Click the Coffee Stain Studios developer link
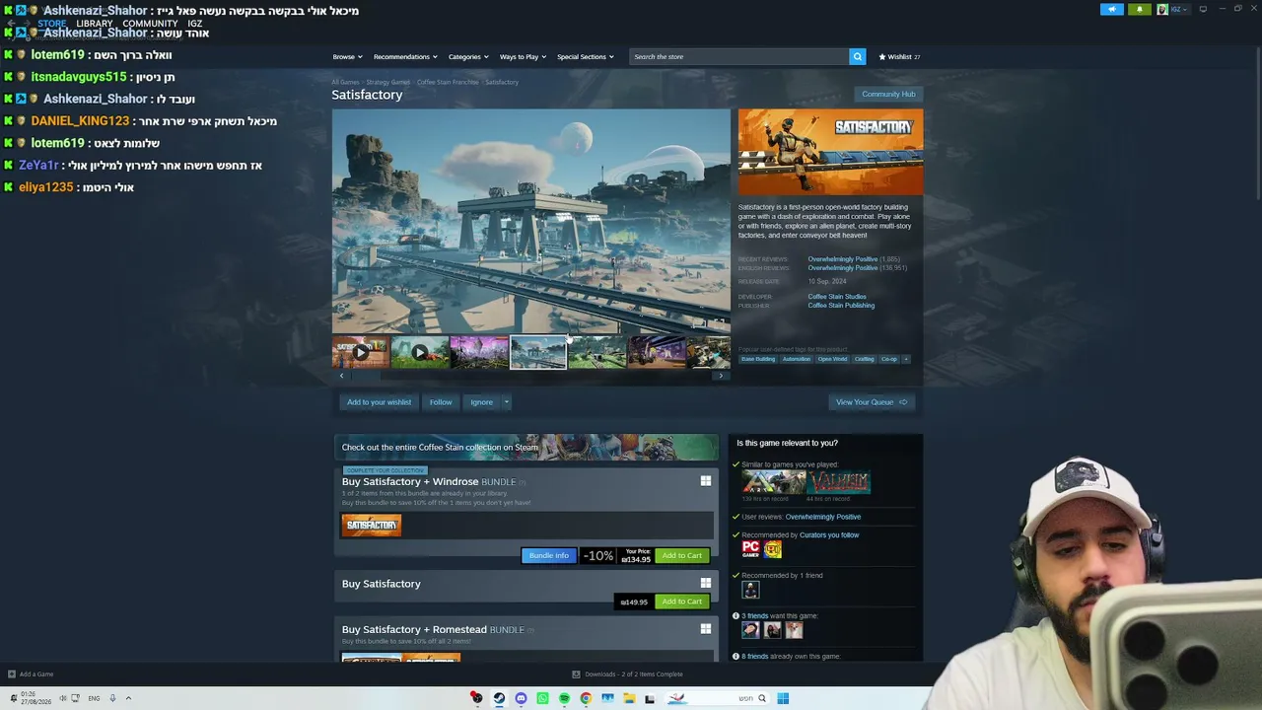 pos(837,297)
